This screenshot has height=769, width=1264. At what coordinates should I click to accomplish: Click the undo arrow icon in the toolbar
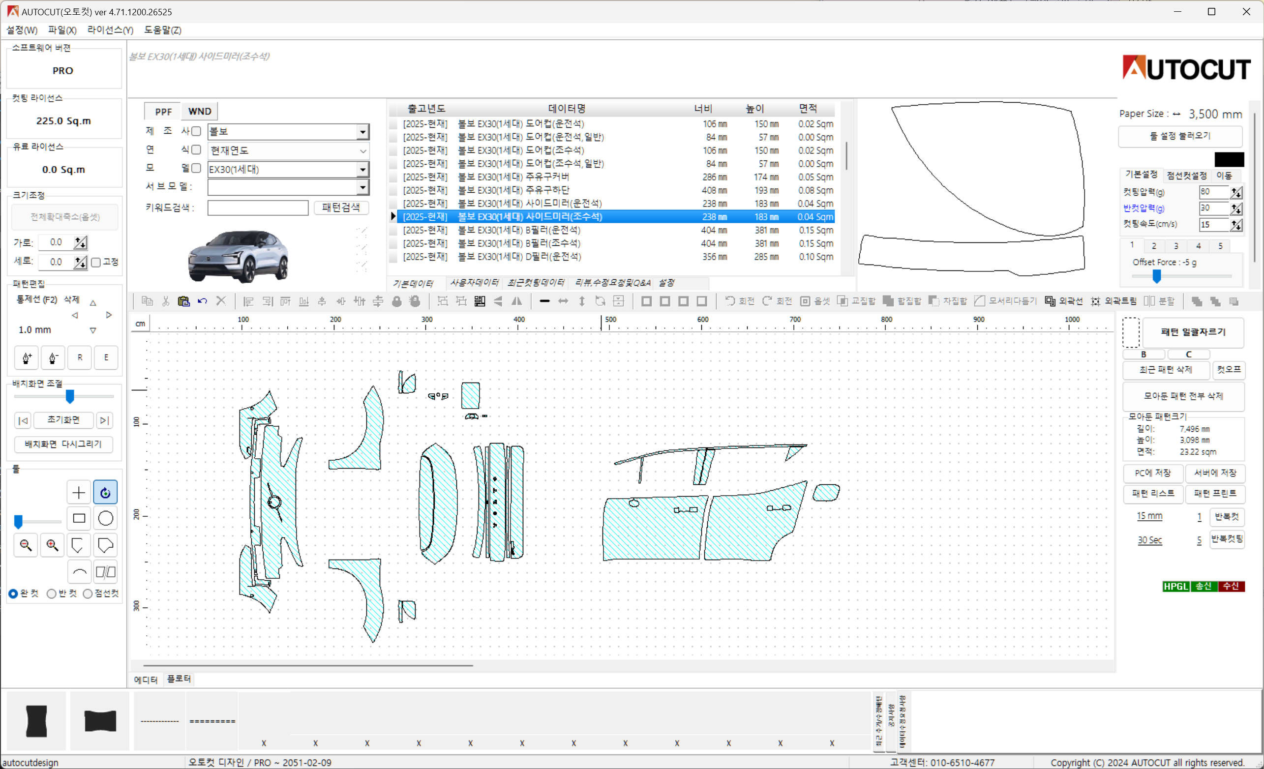[202, 301]
